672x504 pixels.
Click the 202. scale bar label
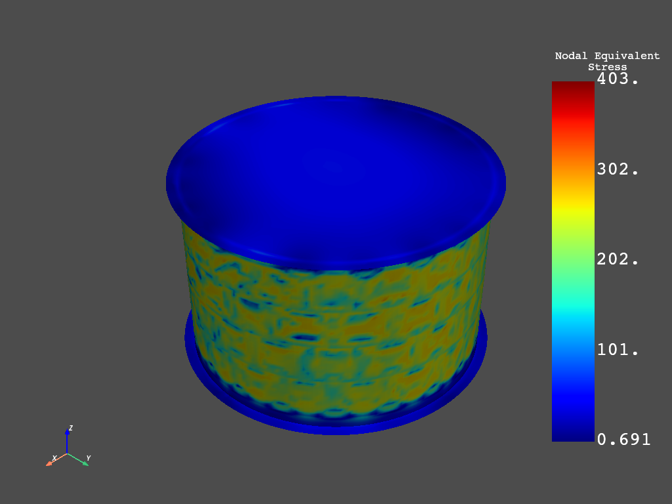618,259
